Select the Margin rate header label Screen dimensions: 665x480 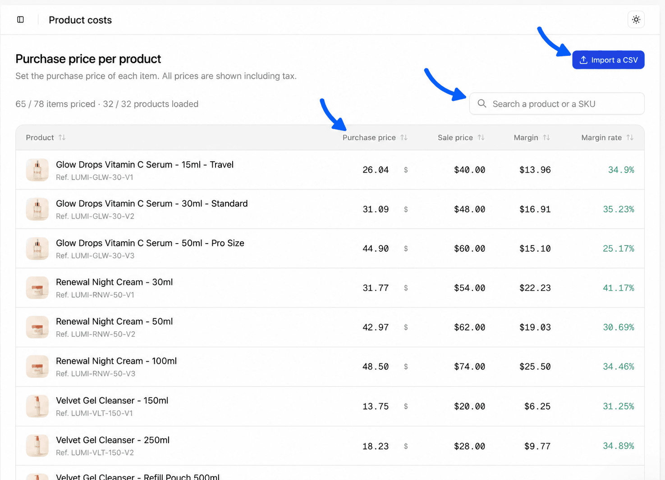(x=601, y=138)
